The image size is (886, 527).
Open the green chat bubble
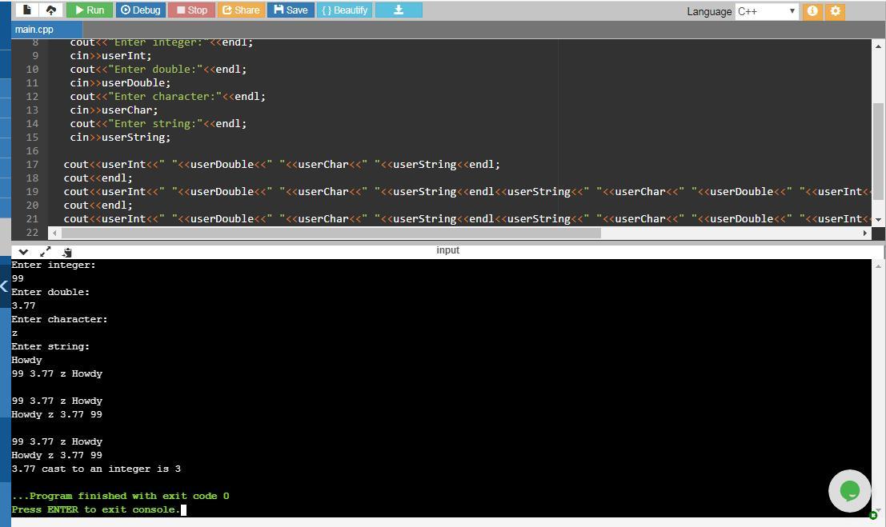(x=849, y=491)
